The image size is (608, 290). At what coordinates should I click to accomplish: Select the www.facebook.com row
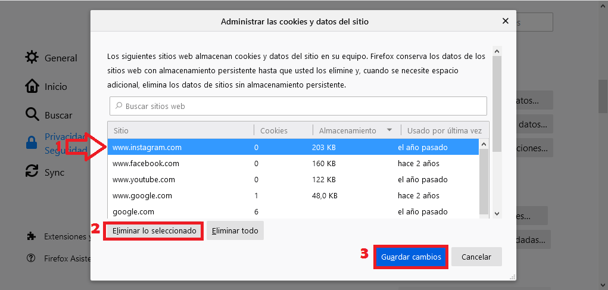293,164
